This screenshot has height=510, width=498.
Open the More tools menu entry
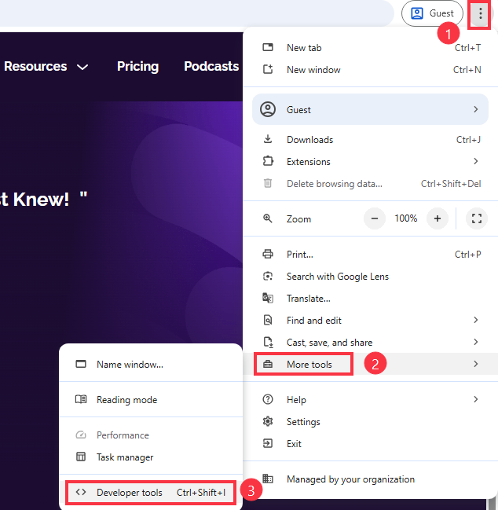coord(371,365)
